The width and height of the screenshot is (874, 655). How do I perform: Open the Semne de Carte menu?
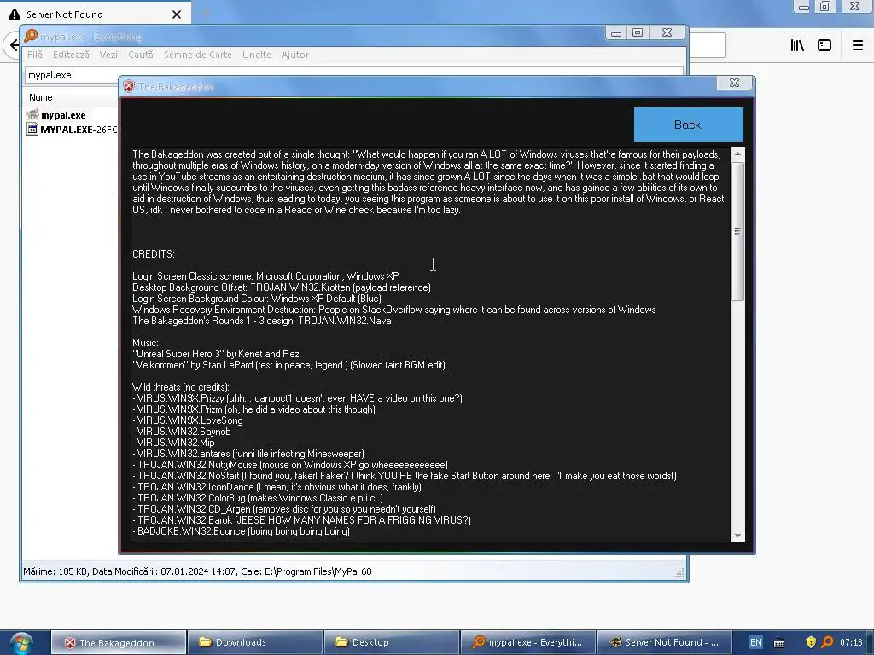198,55
